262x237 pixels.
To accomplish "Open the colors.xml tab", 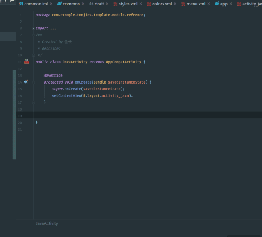I will click(162, 4).
